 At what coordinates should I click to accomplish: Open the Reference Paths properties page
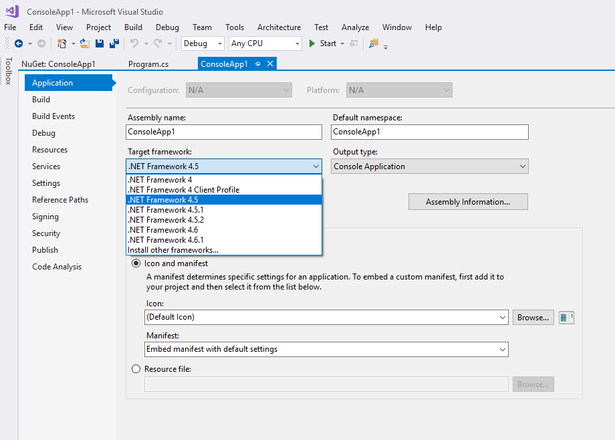click(x=60, y=200)
